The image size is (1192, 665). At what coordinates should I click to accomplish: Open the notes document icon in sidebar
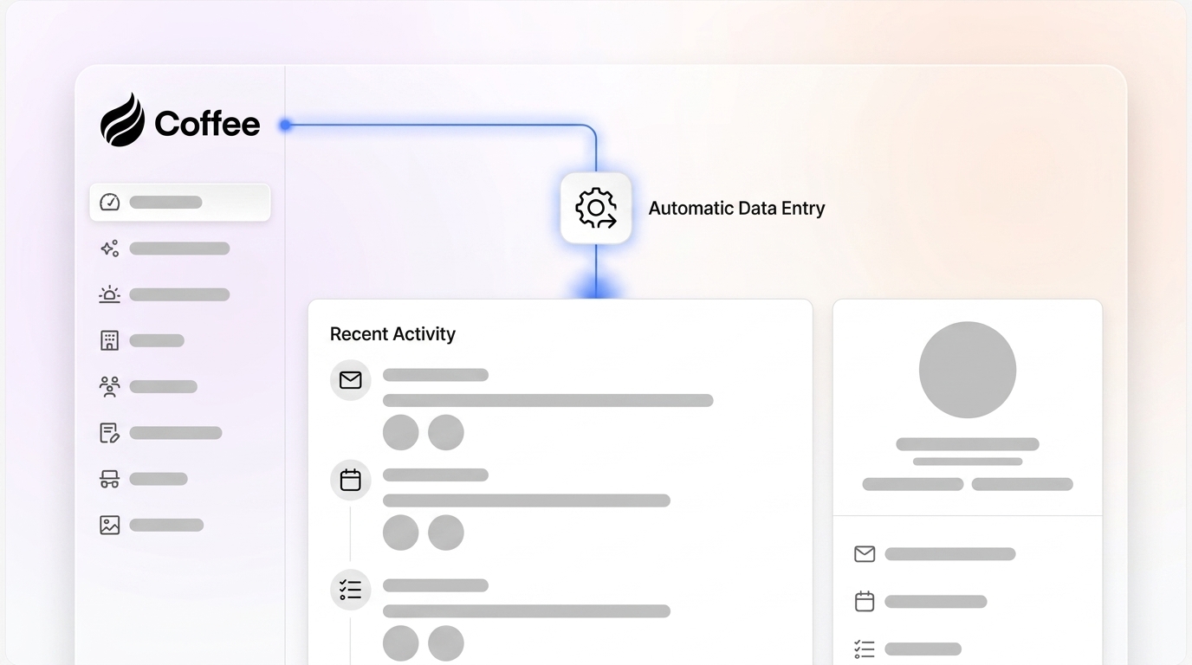click(x=109, y=432)
